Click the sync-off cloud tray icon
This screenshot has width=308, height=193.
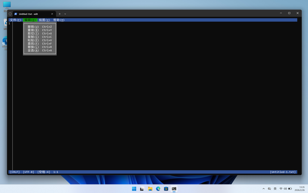click(269, 189)
